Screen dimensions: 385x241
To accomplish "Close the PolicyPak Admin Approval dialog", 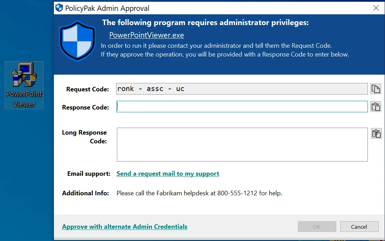I will pos(376,8).
